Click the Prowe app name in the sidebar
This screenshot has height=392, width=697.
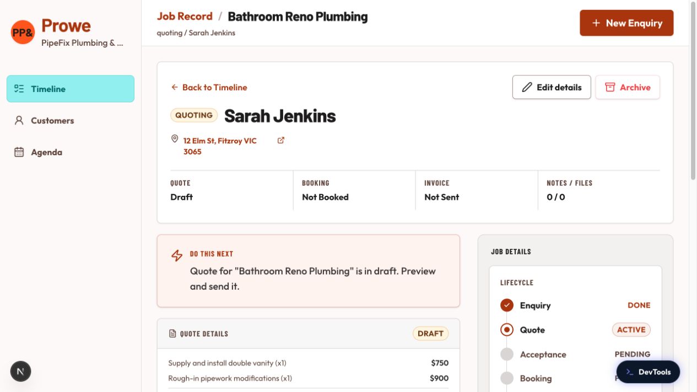[x=66, y=25]
